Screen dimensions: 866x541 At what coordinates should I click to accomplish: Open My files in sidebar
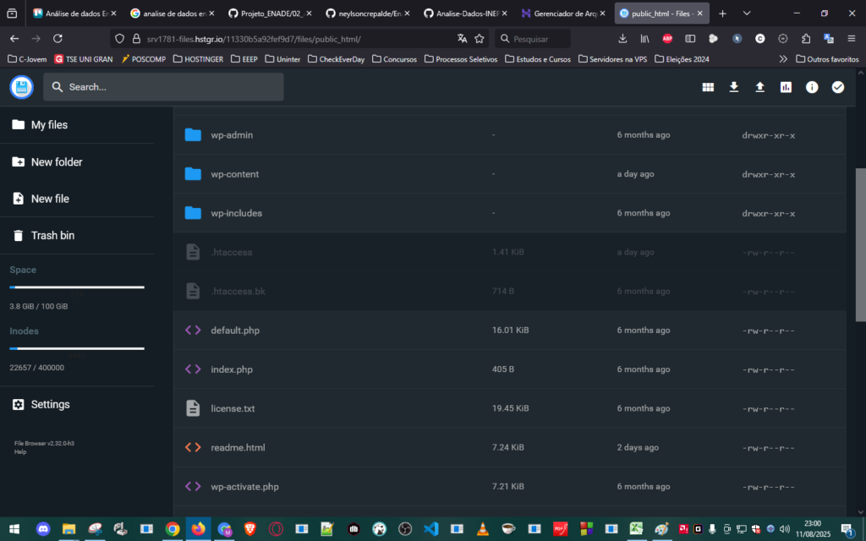click(x=49, y=125)
